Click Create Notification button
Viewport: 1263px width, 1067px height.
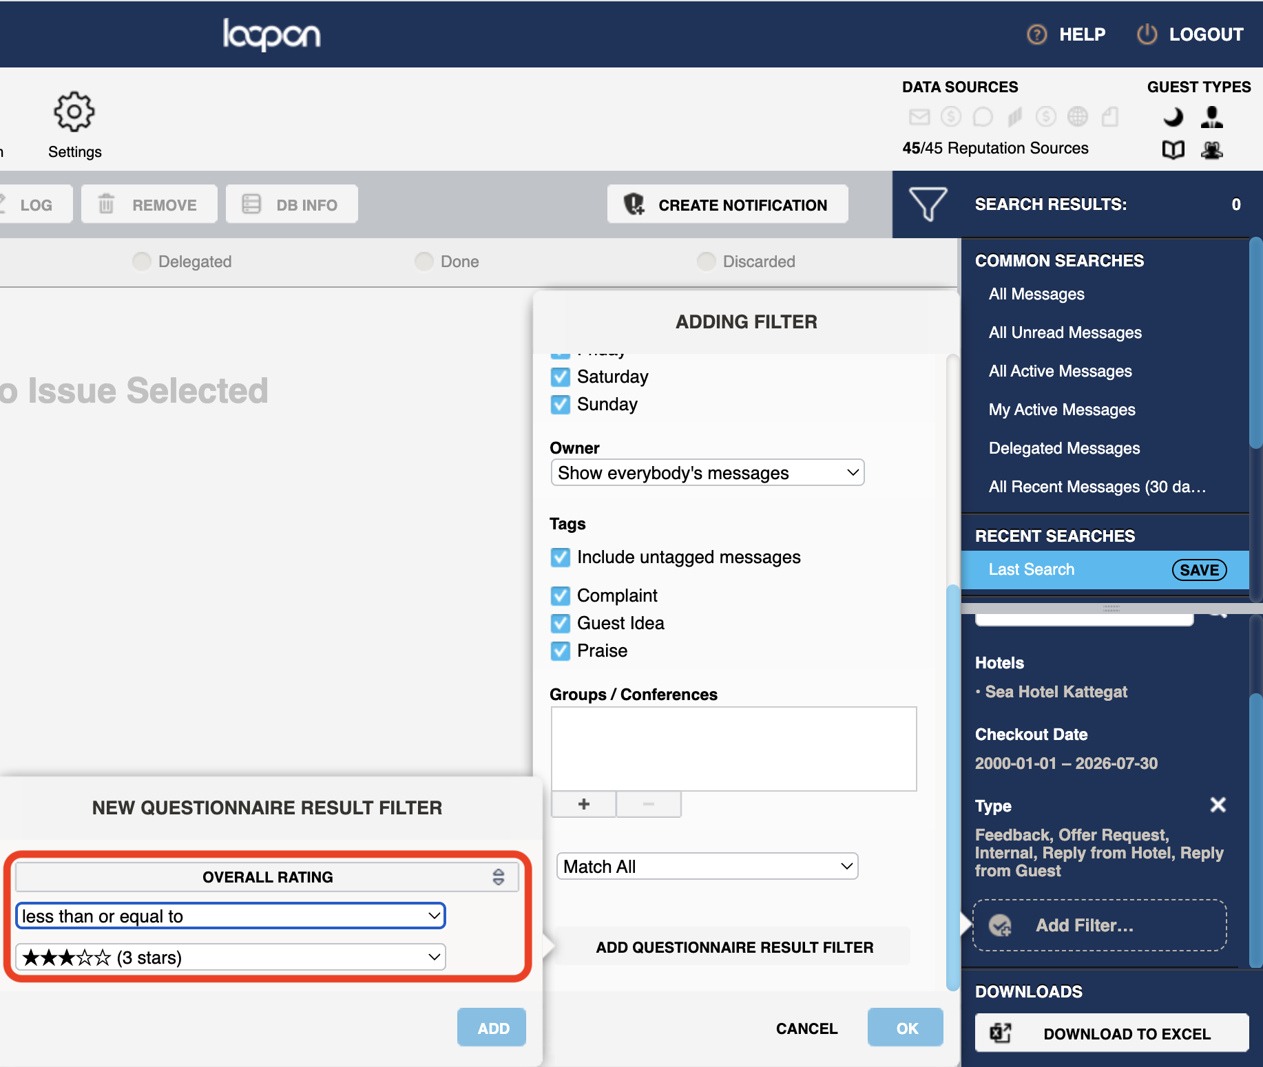tap(728, 204)
